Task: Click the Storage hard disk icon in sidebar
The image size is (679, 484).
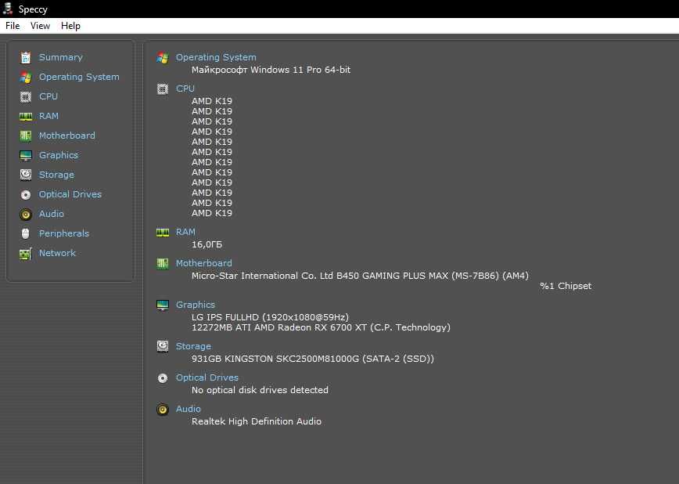Action: tap(26, 175)
